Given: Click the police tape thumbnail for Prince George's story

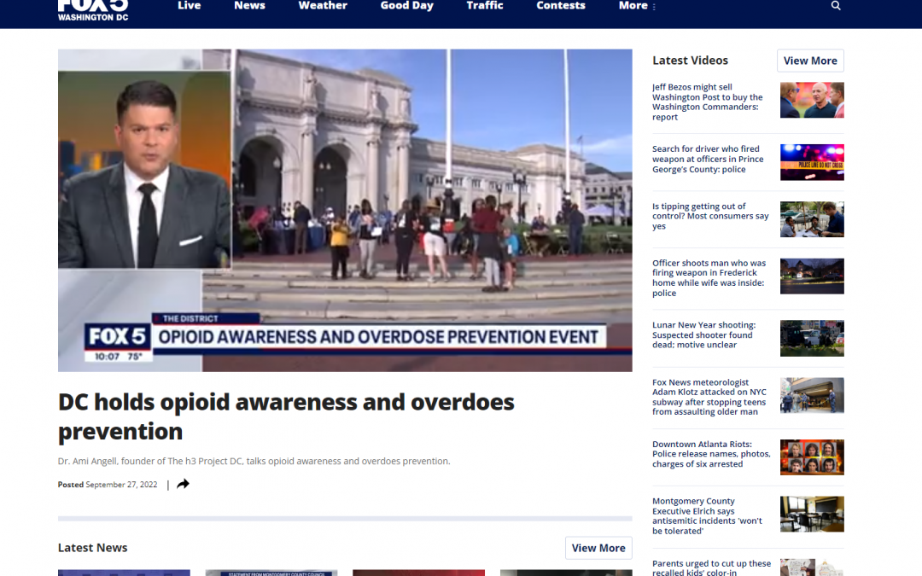Looking at the screenshot, I should 812,162.
